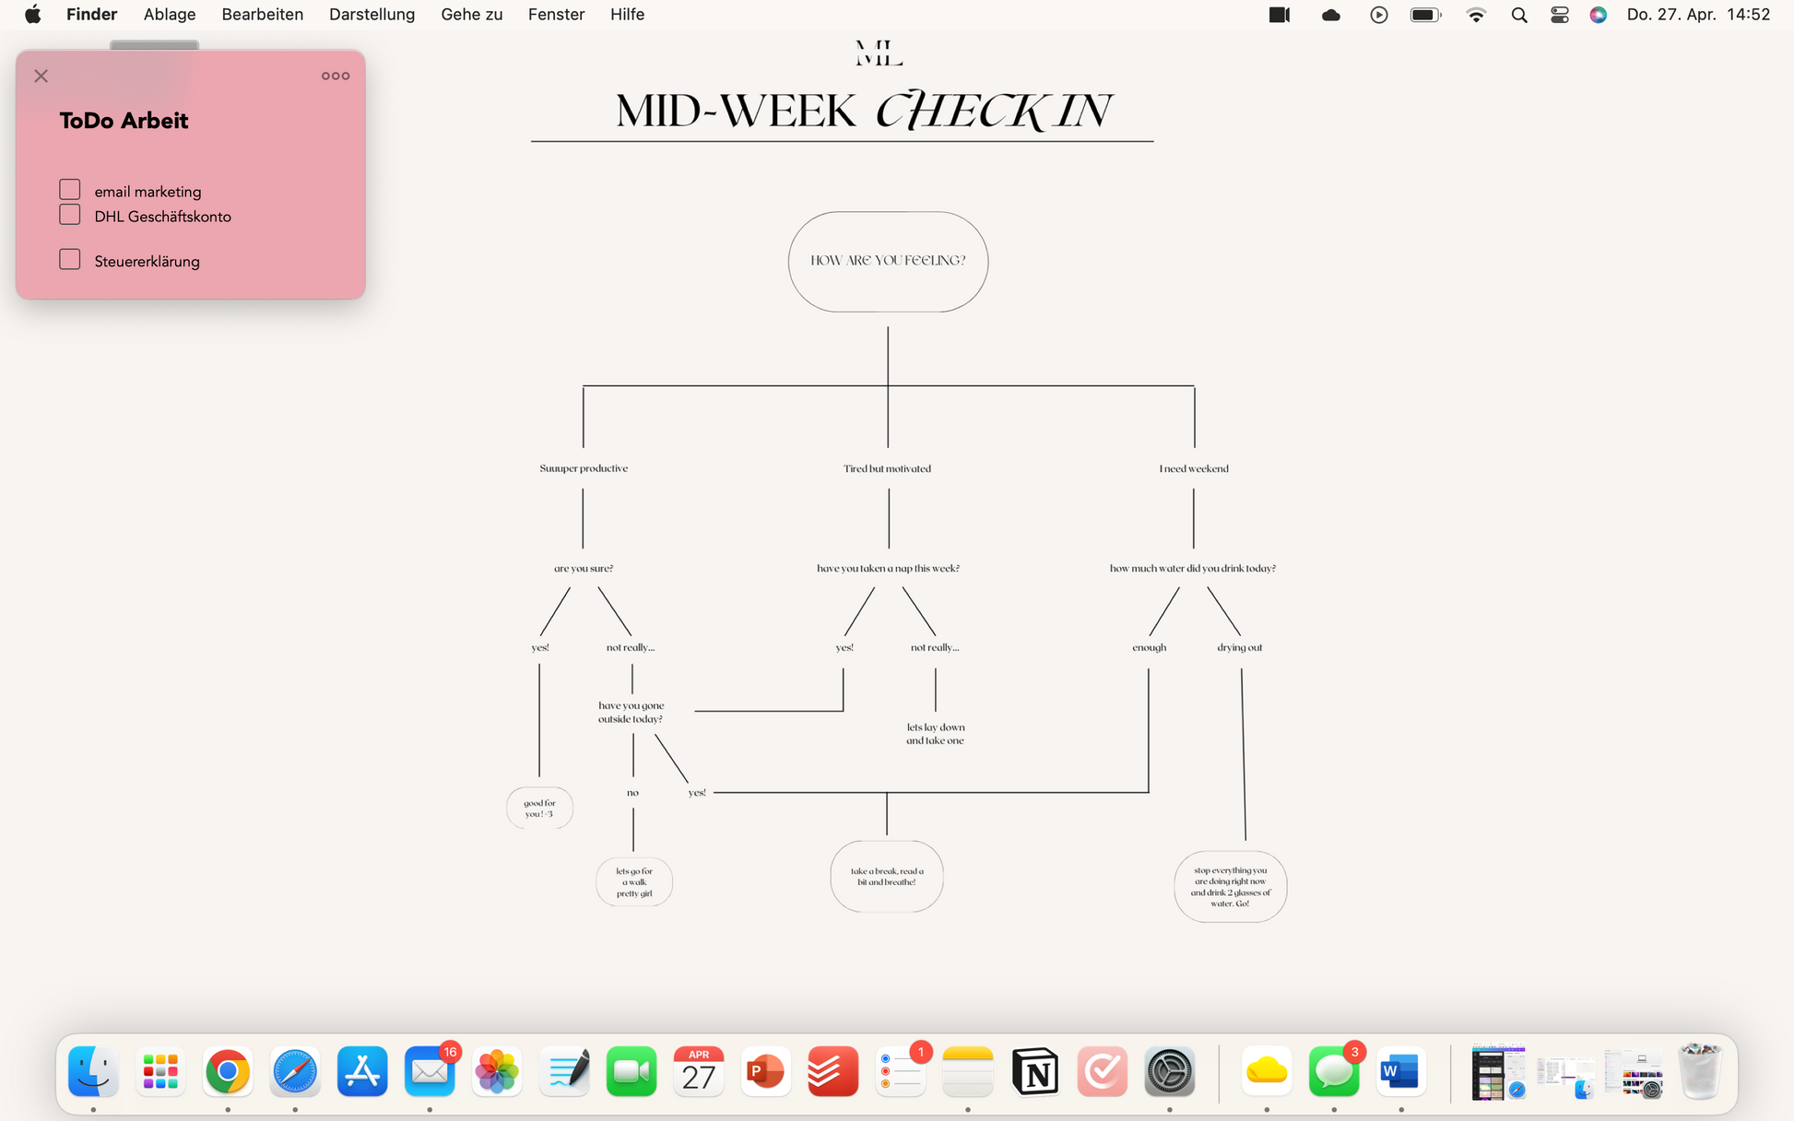Close the ToDo Arbeit note
The image size is (1794, 1121).
[x=41, y=76]
